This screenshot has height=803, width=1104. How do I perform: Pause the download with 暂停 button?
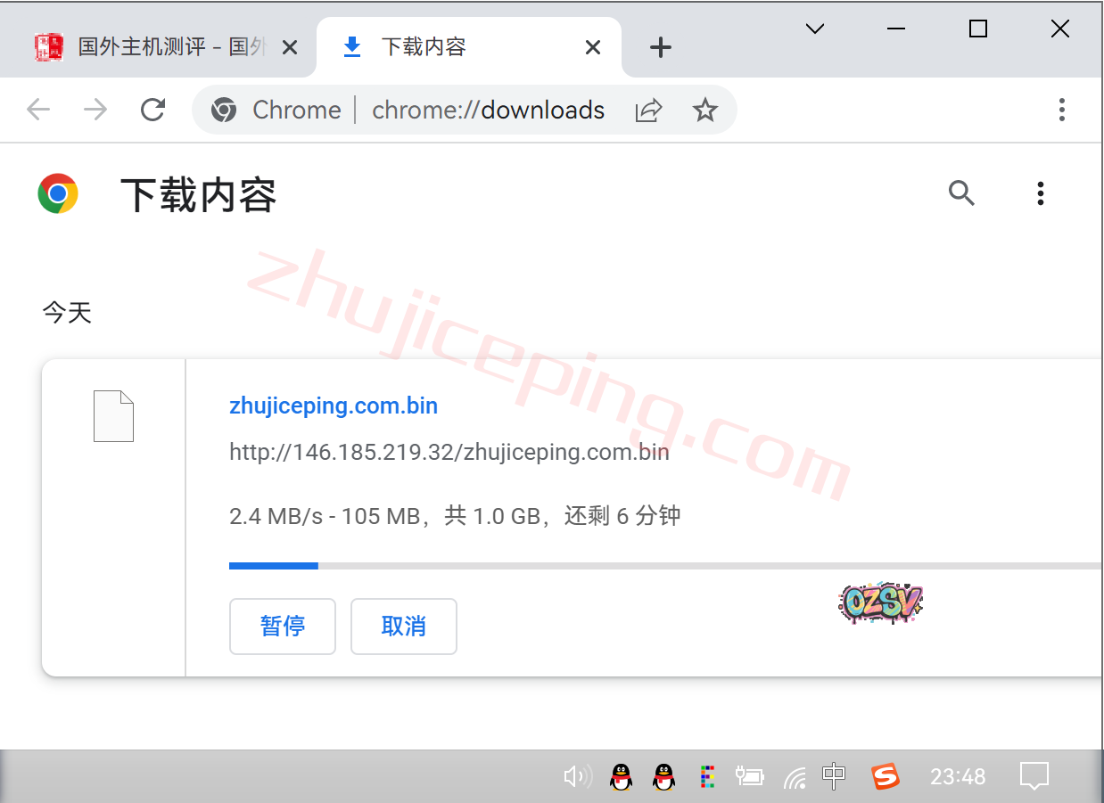tap(282, 627)
